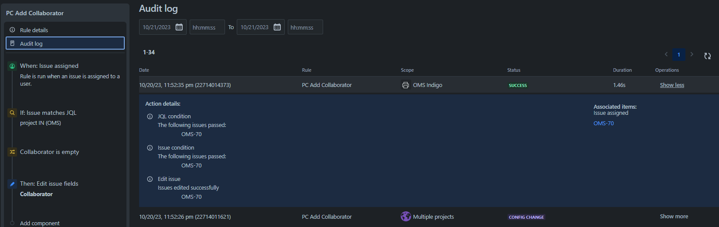Collapse entry with Show less
719x227 pixels.
click(x=672, y=85)
